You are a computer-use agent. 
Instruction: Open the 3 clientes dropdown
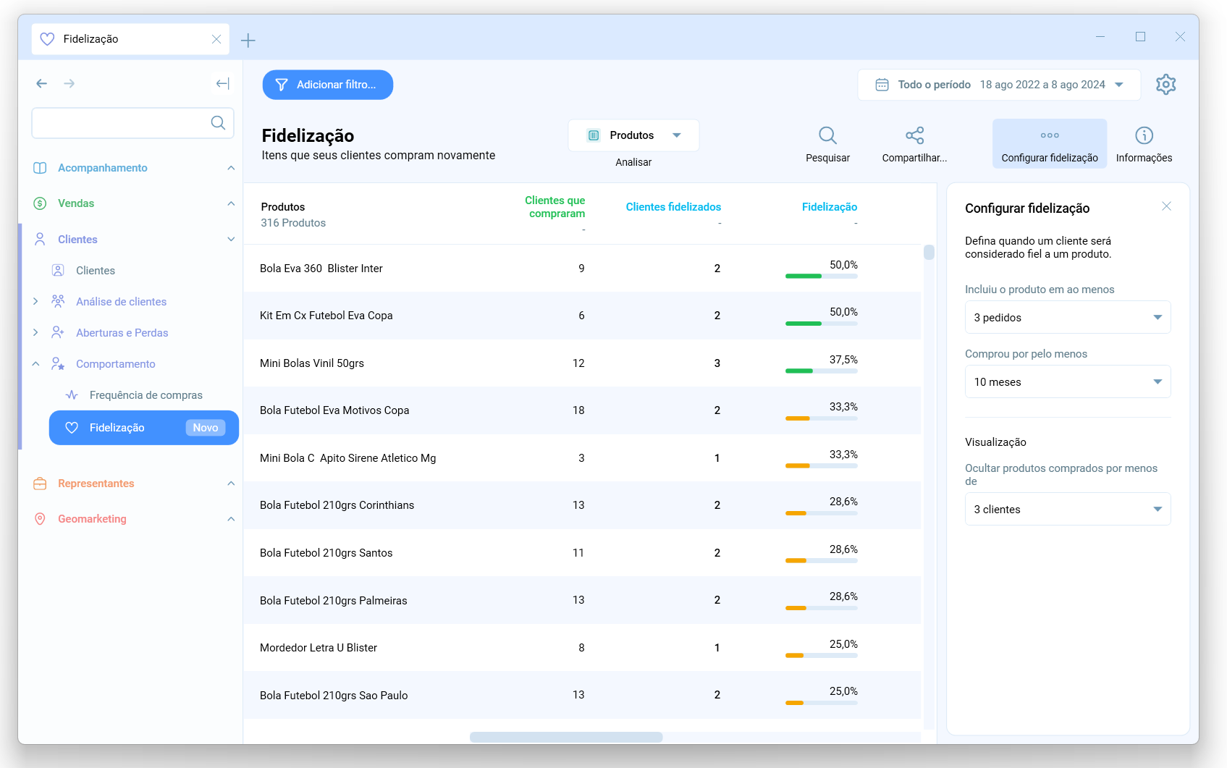pos(1068,509)
